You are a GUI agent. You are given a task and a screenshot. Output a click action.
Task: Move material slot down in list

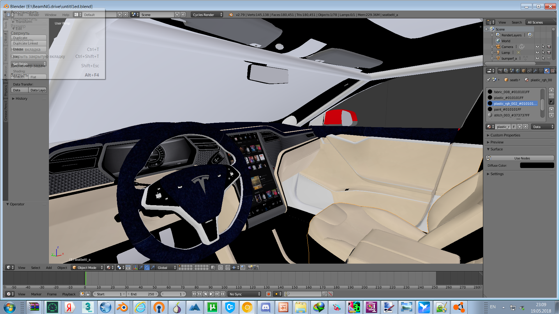(x=551, y=115)
